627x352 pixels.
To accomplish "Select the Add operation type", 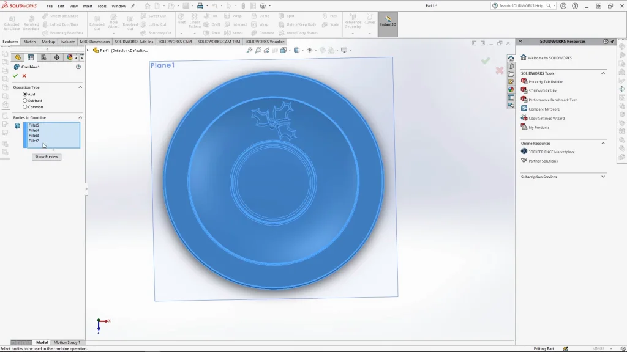I will [25, 94].
